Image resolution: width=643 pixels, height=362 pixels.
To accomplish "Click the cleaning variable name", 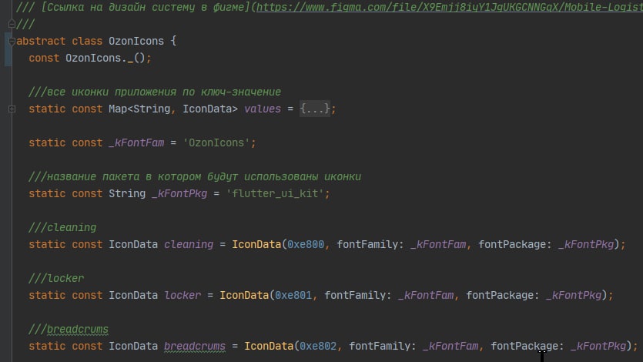I will [189, 244].
